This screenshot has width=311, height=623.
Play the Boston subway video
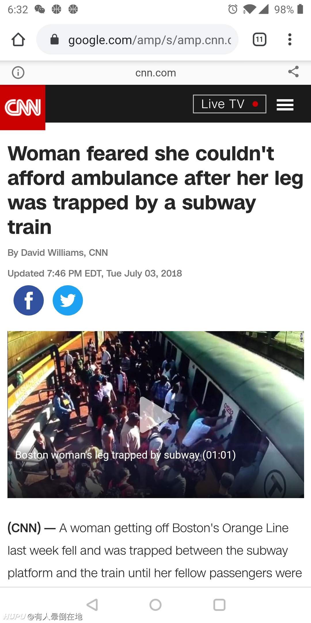(x=155, y=415)
